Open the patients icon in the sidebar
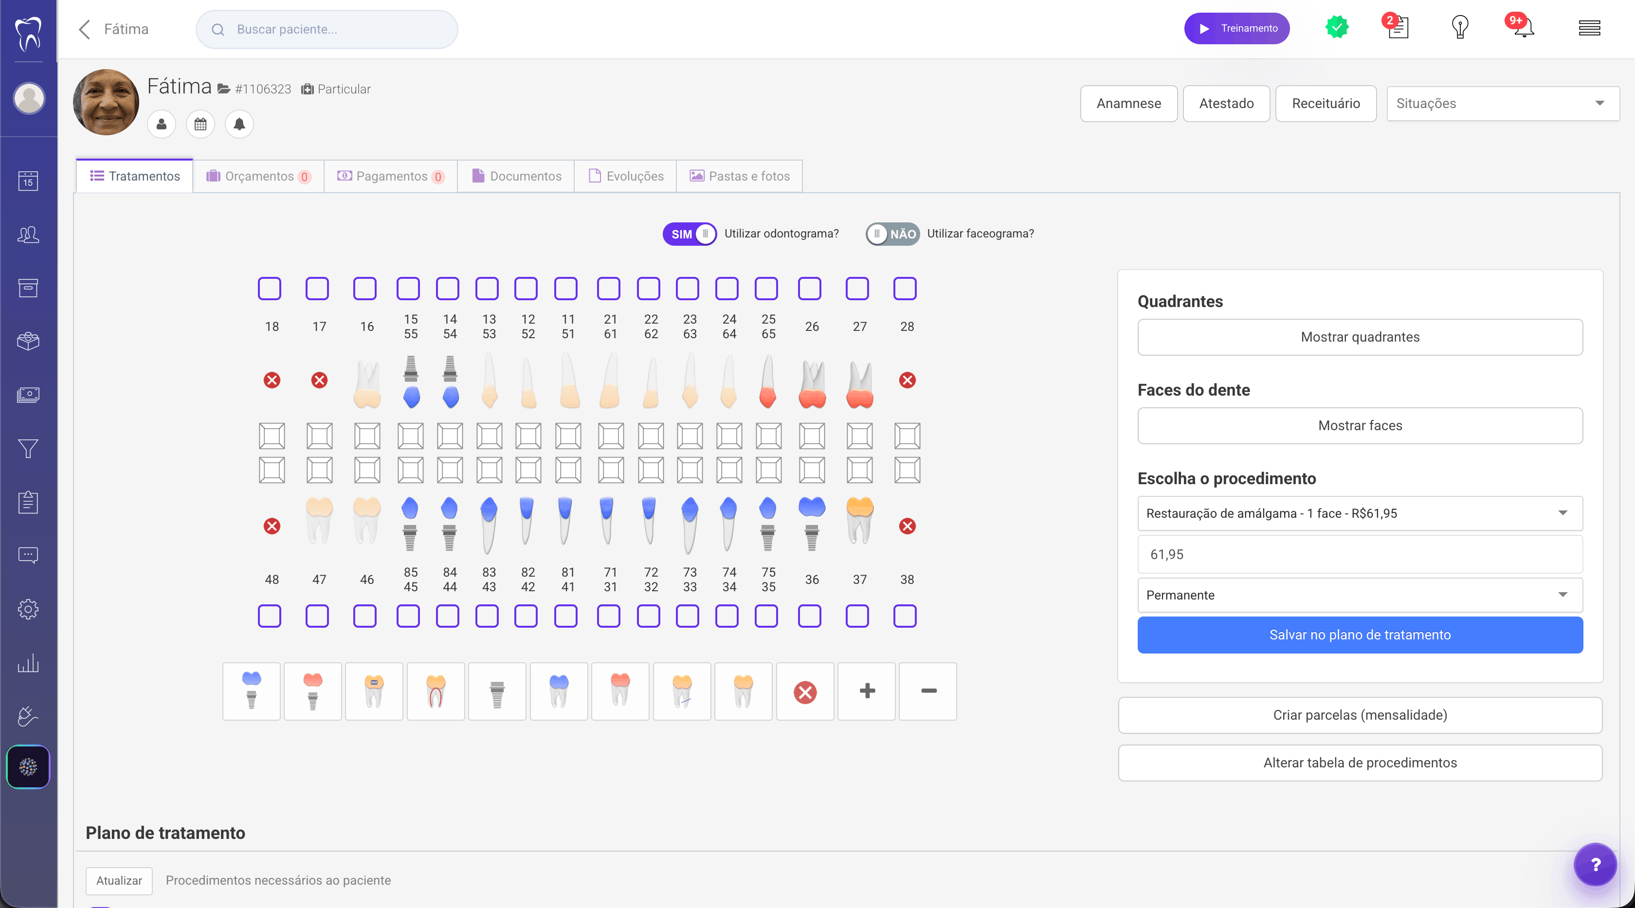 28,235
